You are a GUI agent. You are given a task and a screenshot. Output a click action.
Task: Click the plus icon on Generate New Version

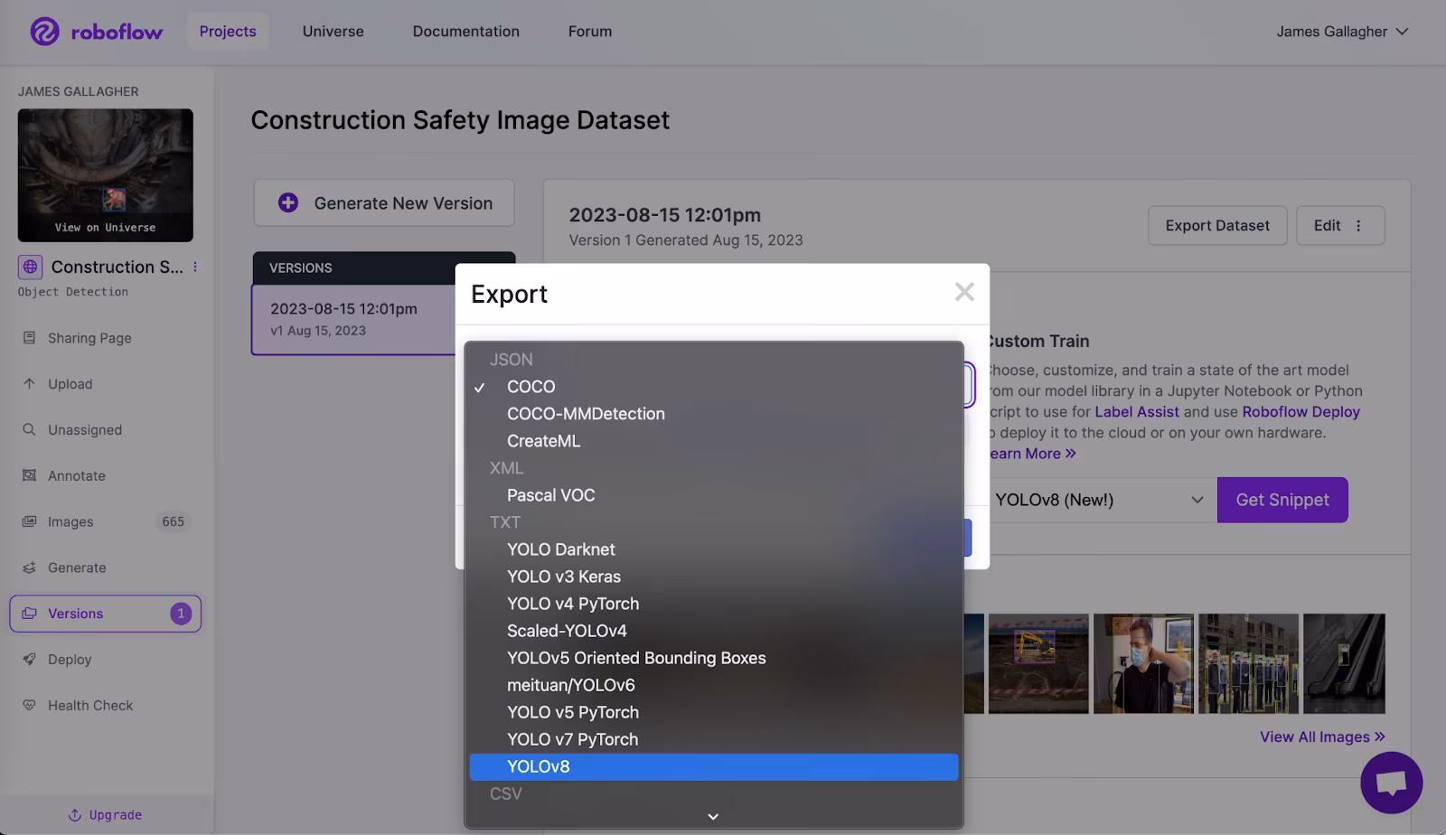288,203
